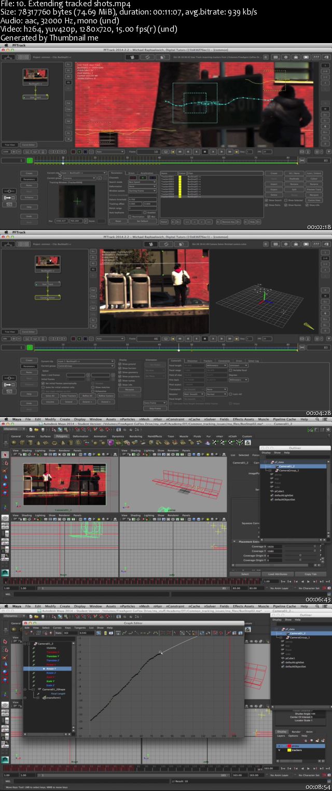
Task: Activate Move tool in 08:54 frame toolbox
Action: [x=5, y=665]
